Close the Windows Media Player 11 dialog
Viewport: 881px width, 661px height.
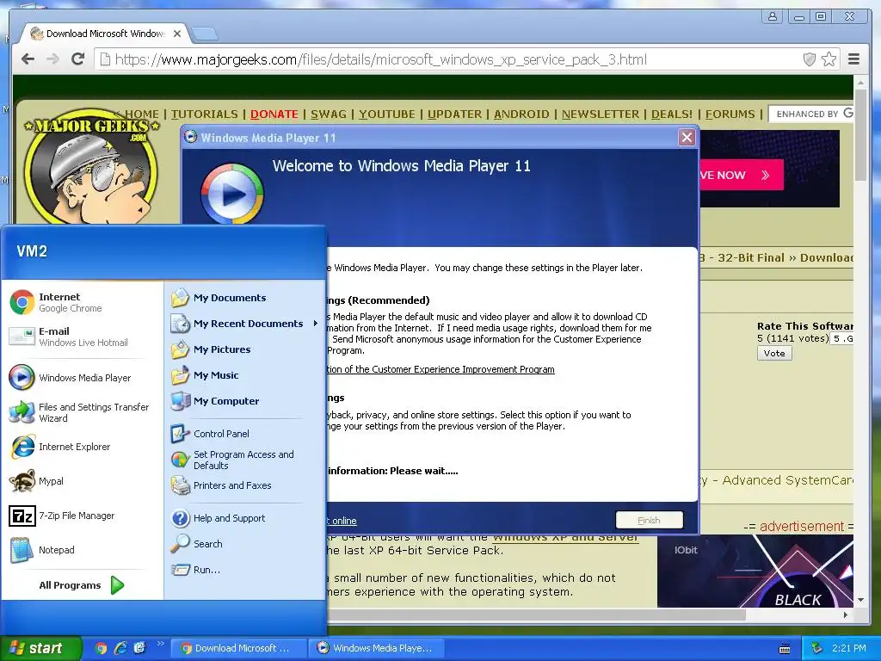coord(687,138)
